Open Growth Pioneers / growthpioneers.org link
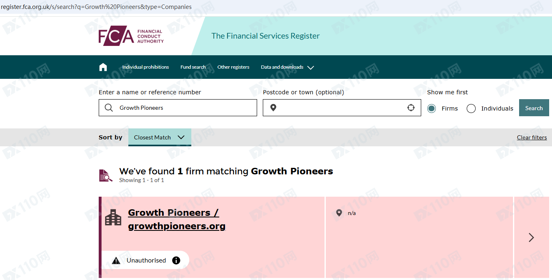 [177, 219]
